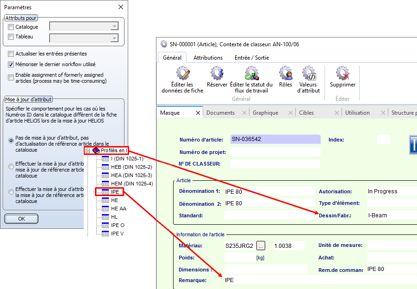Click the Dessin/Fabr. field showing I-Beam
The height and width of the screenshot is (289, 417).
392,215
